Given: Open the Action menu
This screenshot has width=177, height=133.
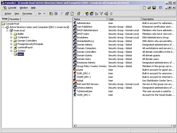Looking at the screenshot, I should [x=8, y=14].
